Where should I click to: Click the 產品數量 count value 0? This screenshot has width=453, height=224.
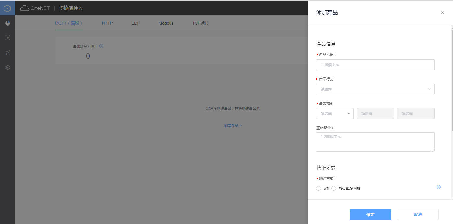tap(88, 56)
